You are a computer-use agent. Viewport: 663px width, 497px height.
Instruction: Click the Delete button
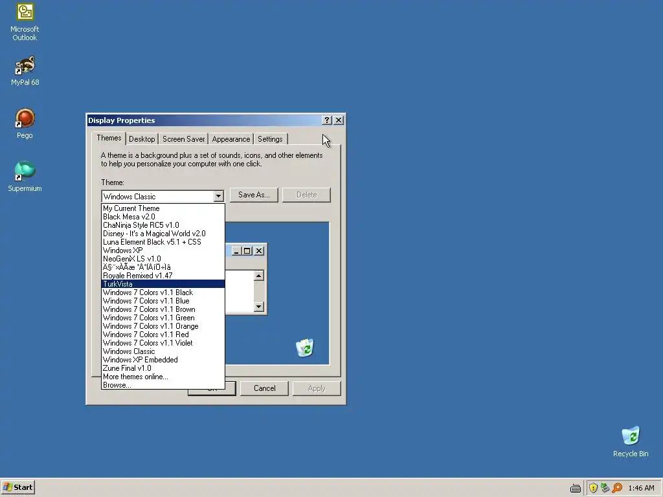[x=306, y=195]
